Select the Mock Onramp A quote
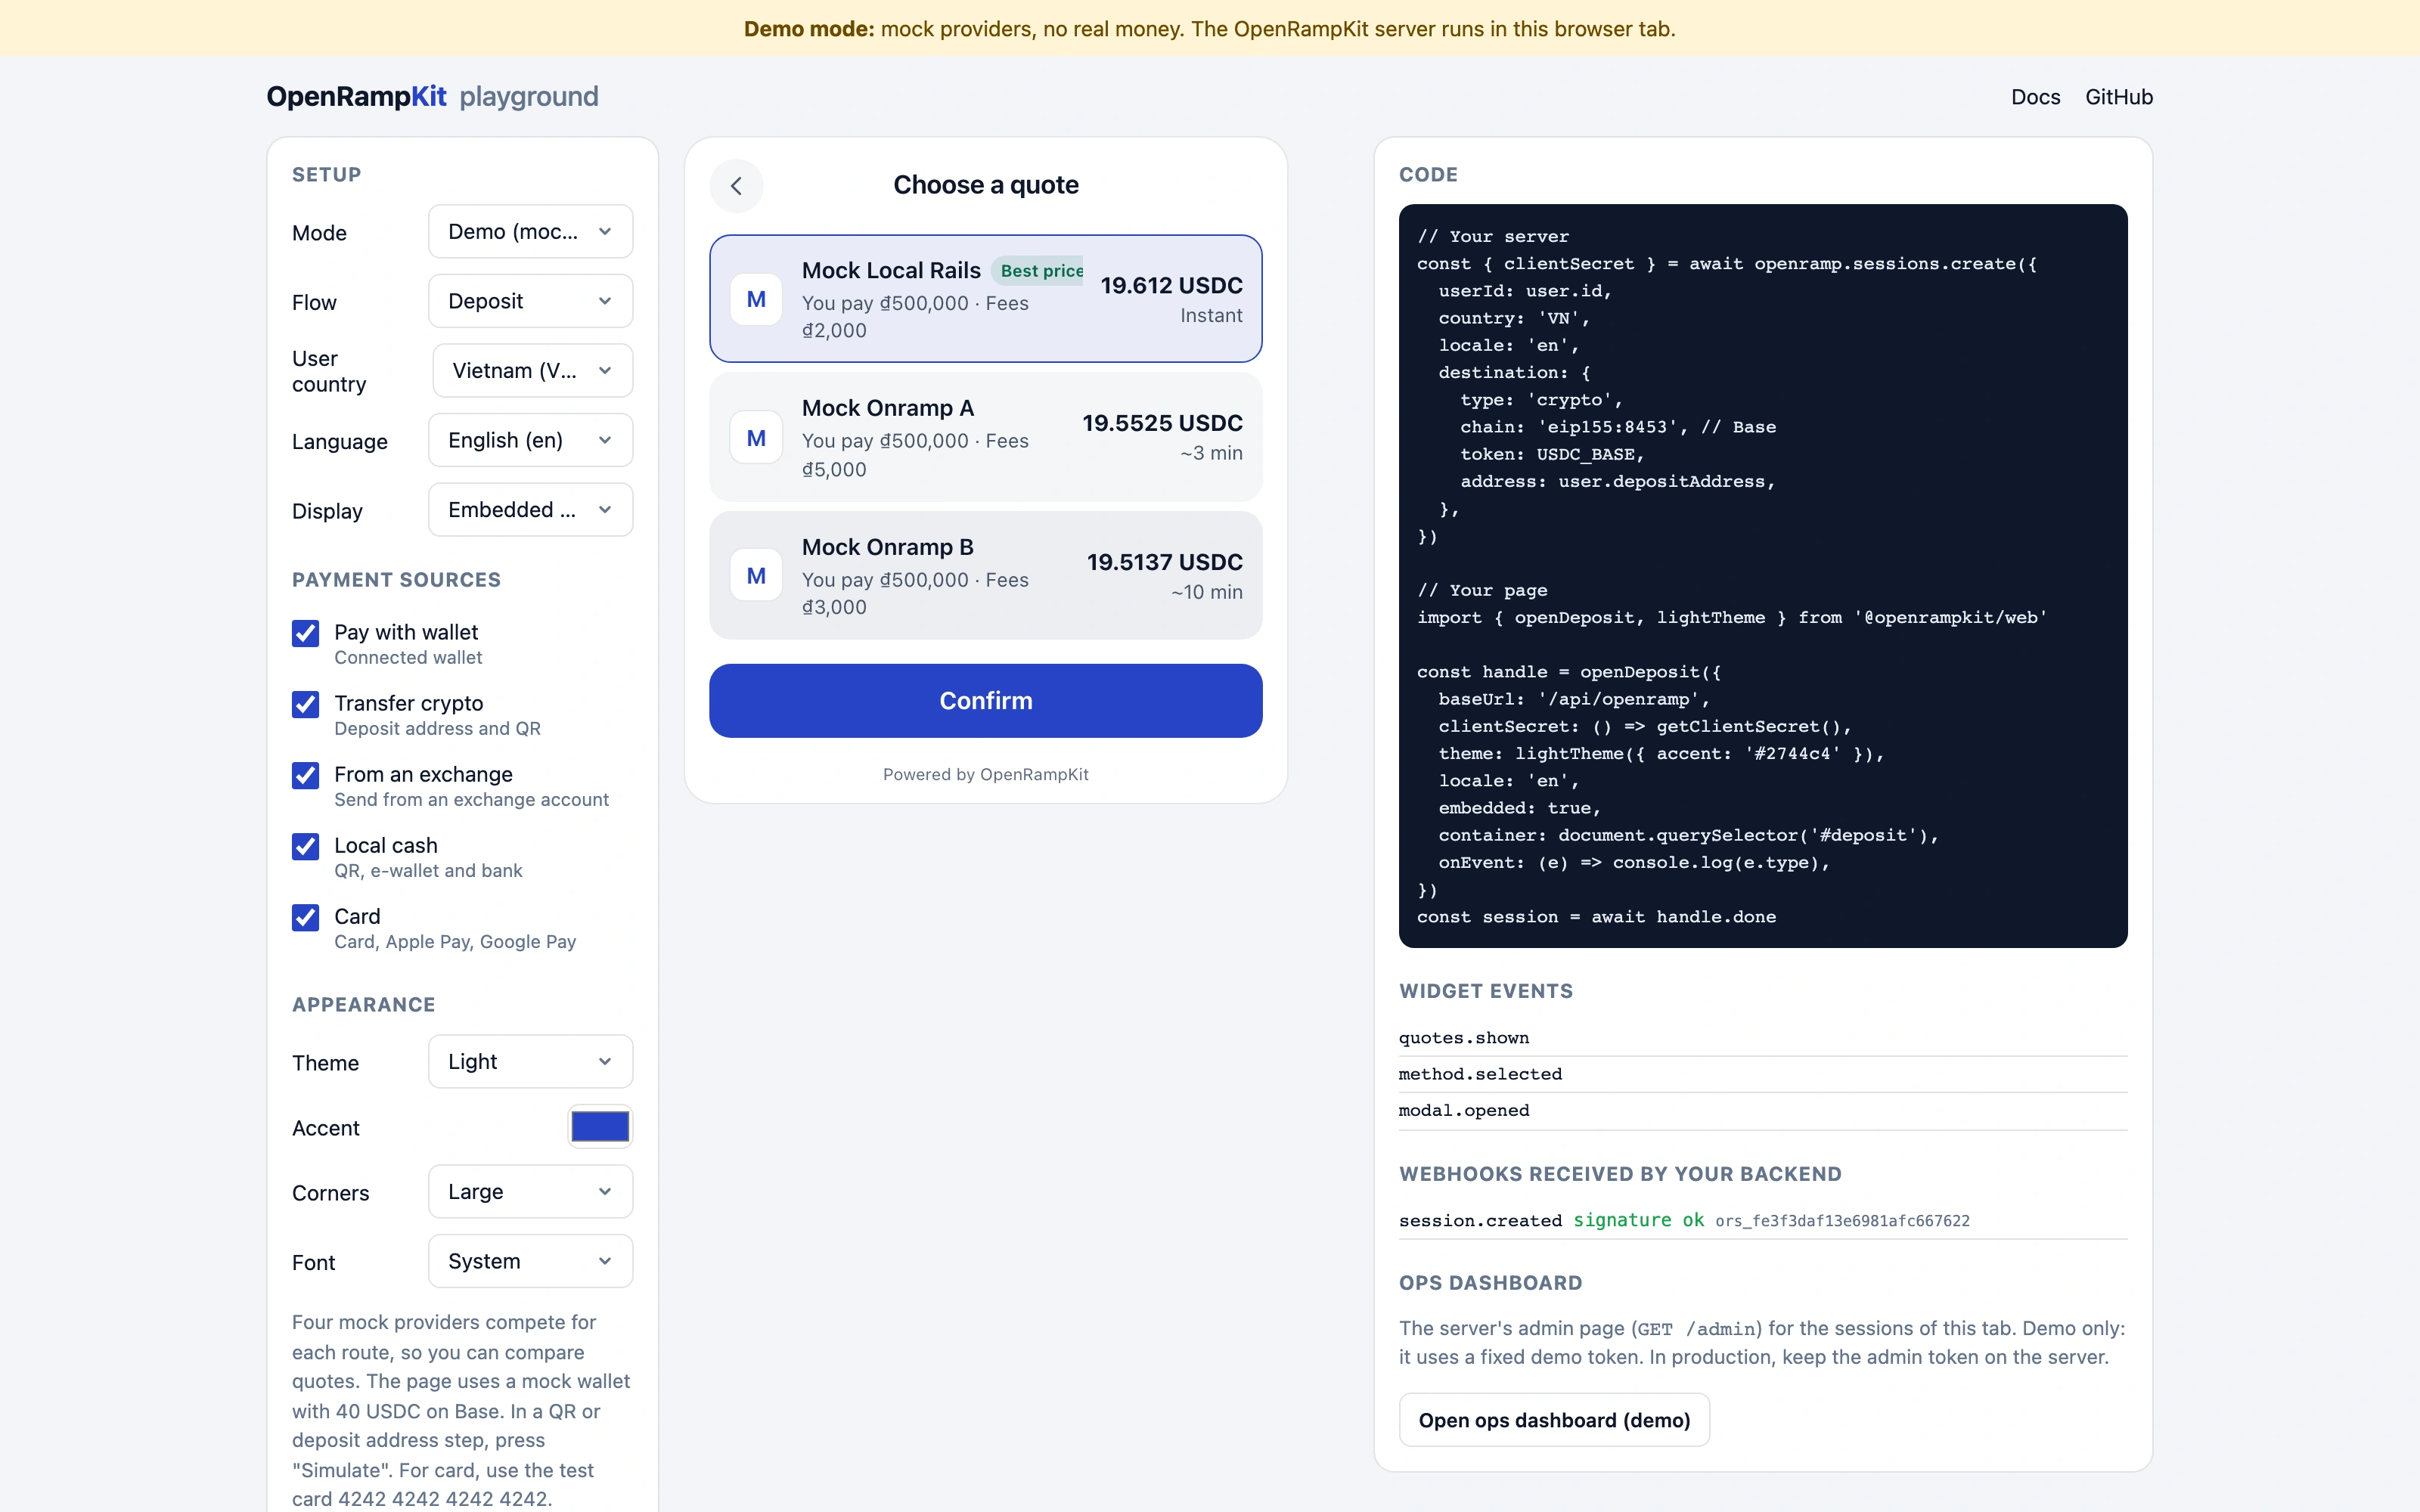Screen dimensions: 2420x1512 point(985,438)
